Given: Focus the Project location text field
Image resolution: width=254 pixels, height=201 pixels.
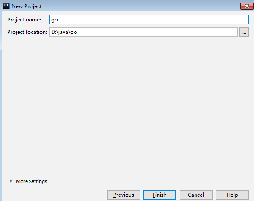Looking at the screenshot, I should [143, 32].
